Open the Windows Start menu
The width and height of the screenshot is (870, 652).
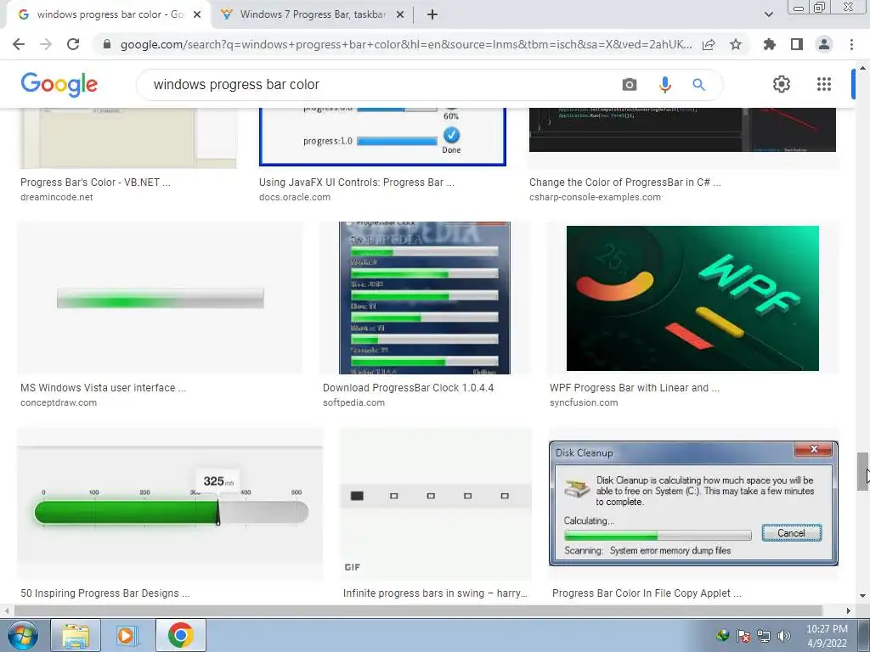click(22, 635)
